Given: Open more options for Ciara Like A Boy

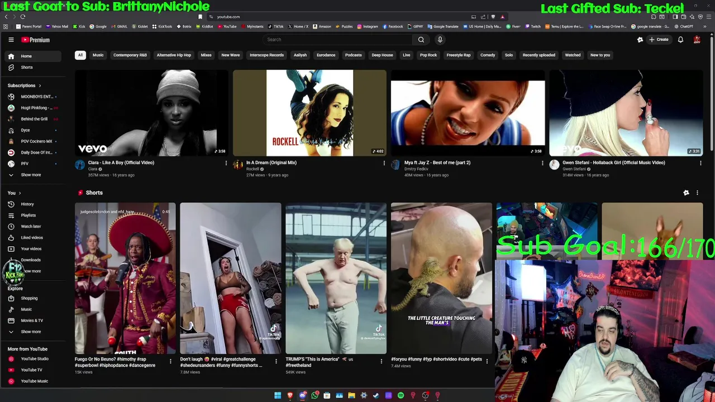Looking at the screenshot, I should coord(226,163).
